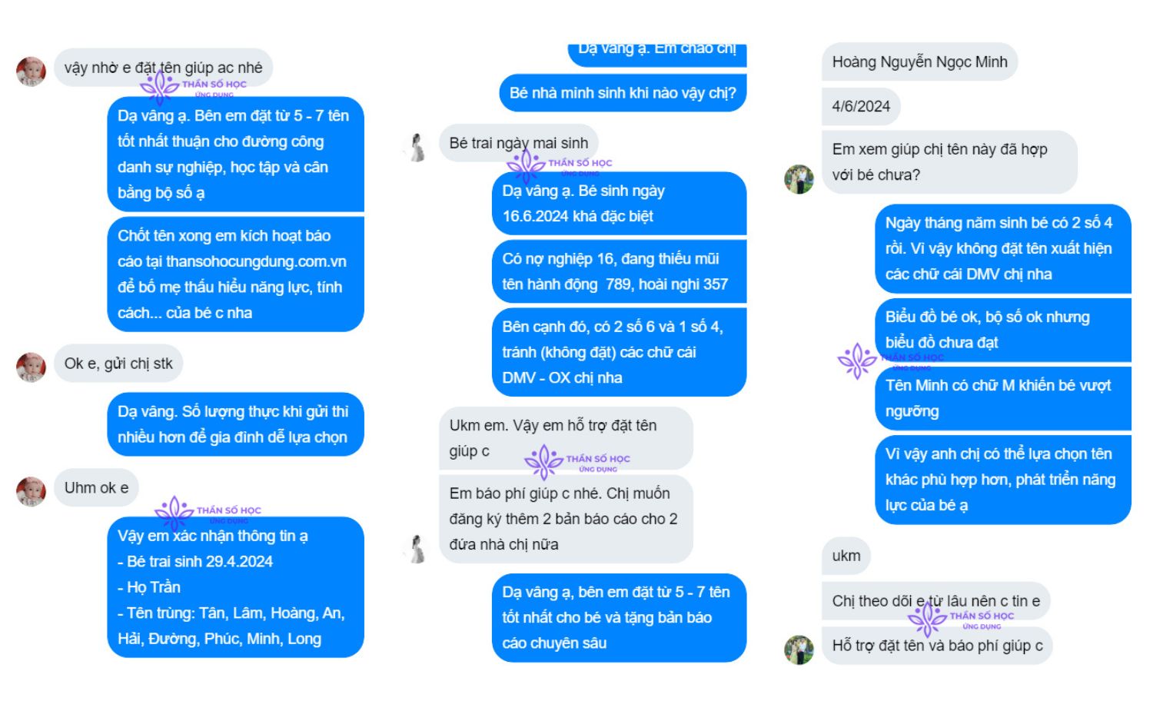Click couple avatar beside 'Hỗ trợ đặt tên'
Viewport: 1153px width, 721px height.
pos(799,649)
